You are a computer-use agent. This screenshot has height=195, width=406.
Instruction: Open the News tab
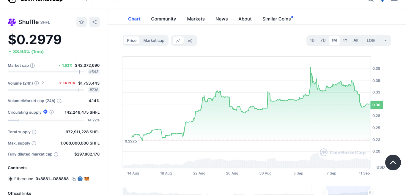pyautogui.click(x=222, y=19)
